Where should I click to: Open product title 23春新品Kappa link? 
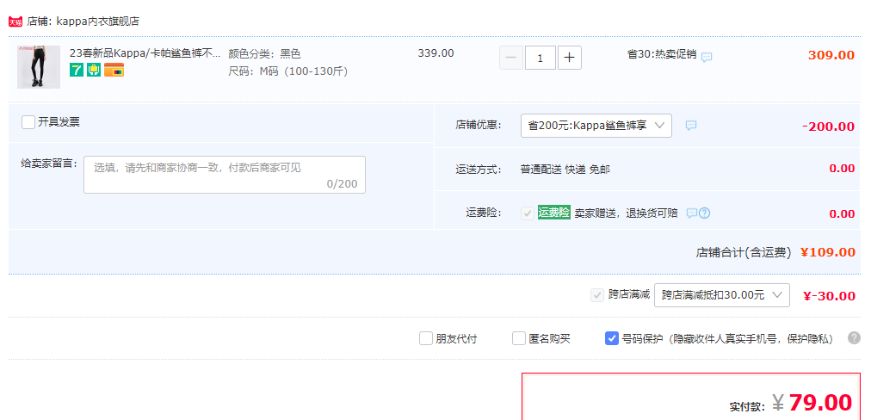[145, 53]
